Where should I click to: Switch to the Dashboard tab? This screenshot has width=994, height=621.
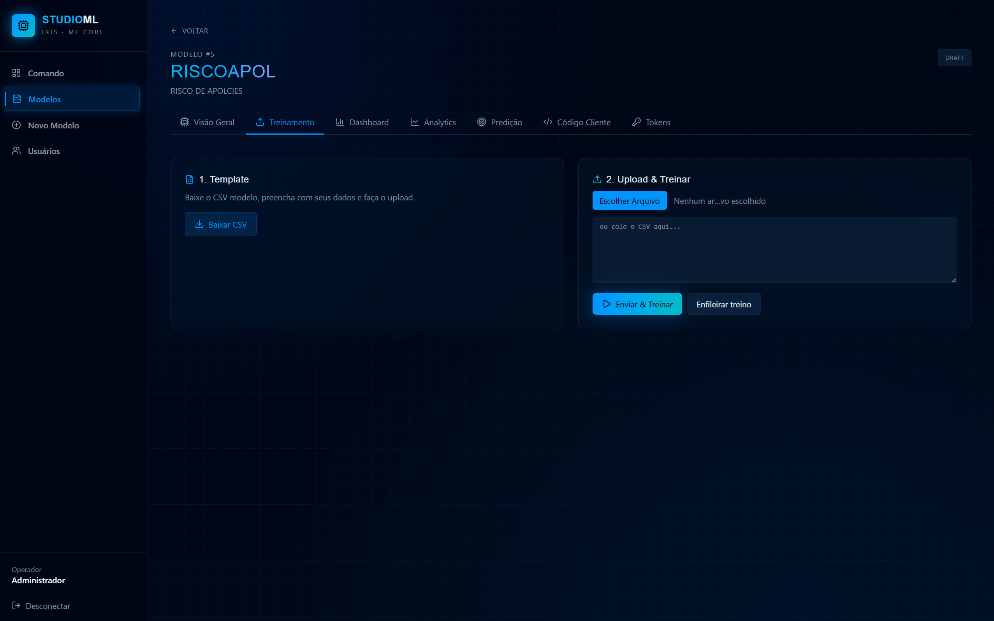coord(362,123)
